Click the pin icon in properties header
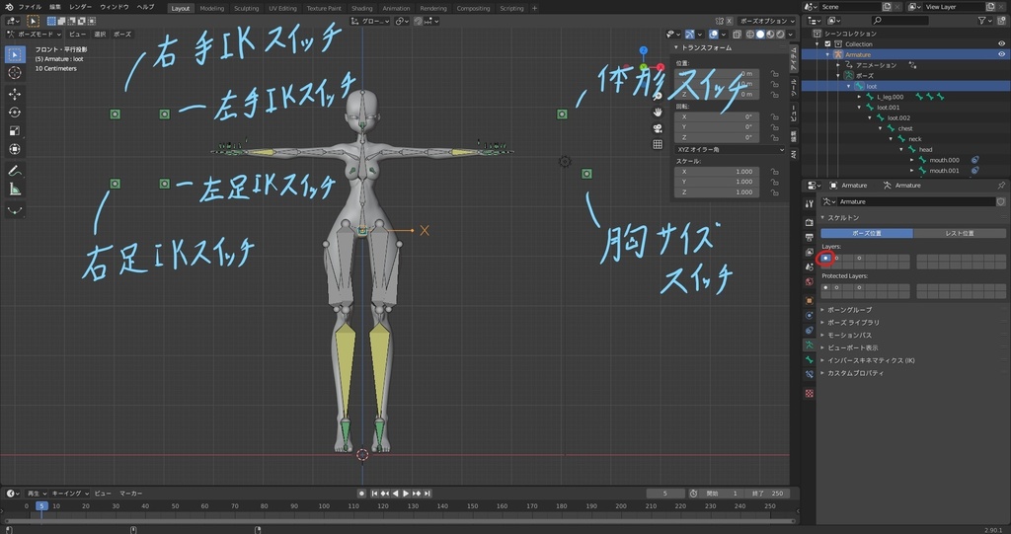The width and height of the screenshot is (1011, 534). (x=1001, y=186)
